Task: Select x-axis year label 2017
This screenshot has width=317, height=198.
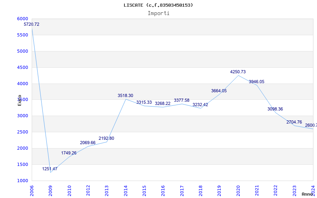Action: (182, 190)
